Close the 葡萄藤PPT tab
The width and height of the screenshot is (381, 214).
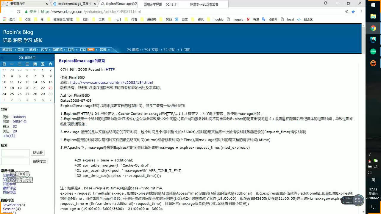46,4
